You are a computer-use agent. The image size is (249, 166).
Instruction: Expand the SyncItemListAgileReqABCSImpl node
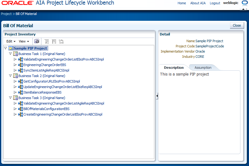tap(15, 70)
